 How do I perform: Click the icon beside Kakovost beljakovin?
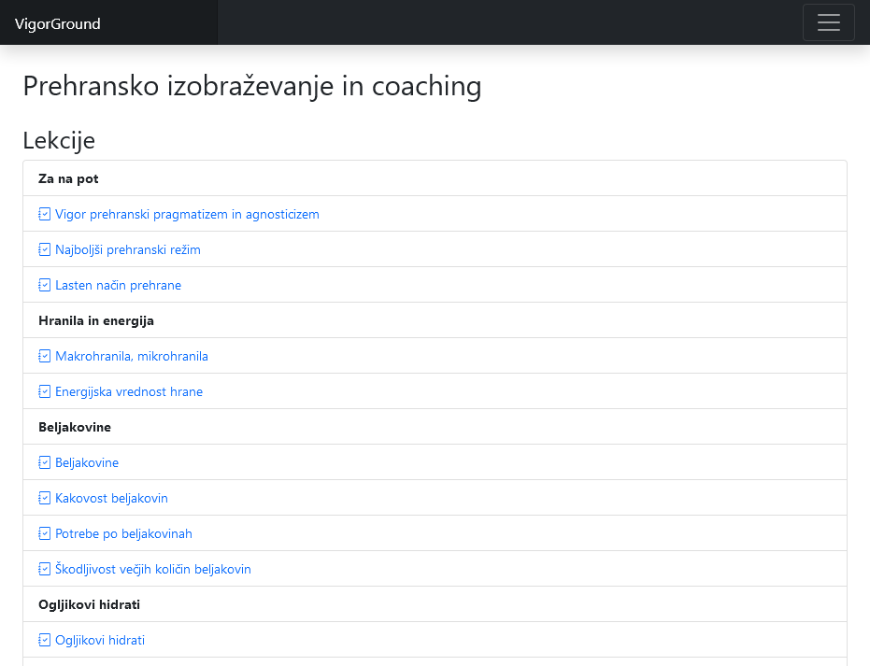[44, 498]
